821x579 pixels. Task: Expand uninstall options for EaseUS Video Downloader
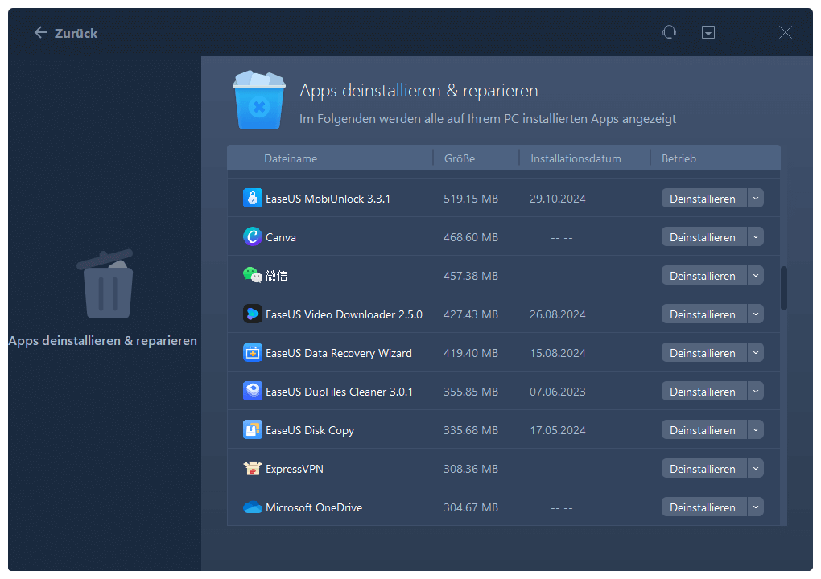(756, 314)
